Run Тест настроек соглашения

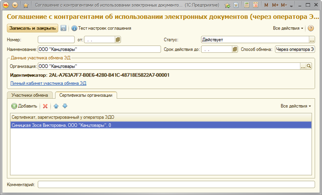coord(101,28)
